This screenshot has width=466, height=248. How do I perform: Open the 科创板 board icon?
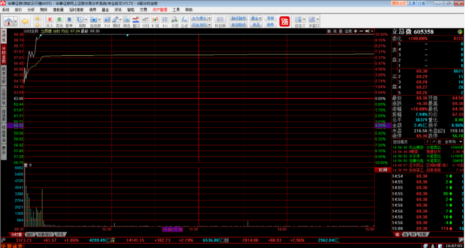click(220, 19)
